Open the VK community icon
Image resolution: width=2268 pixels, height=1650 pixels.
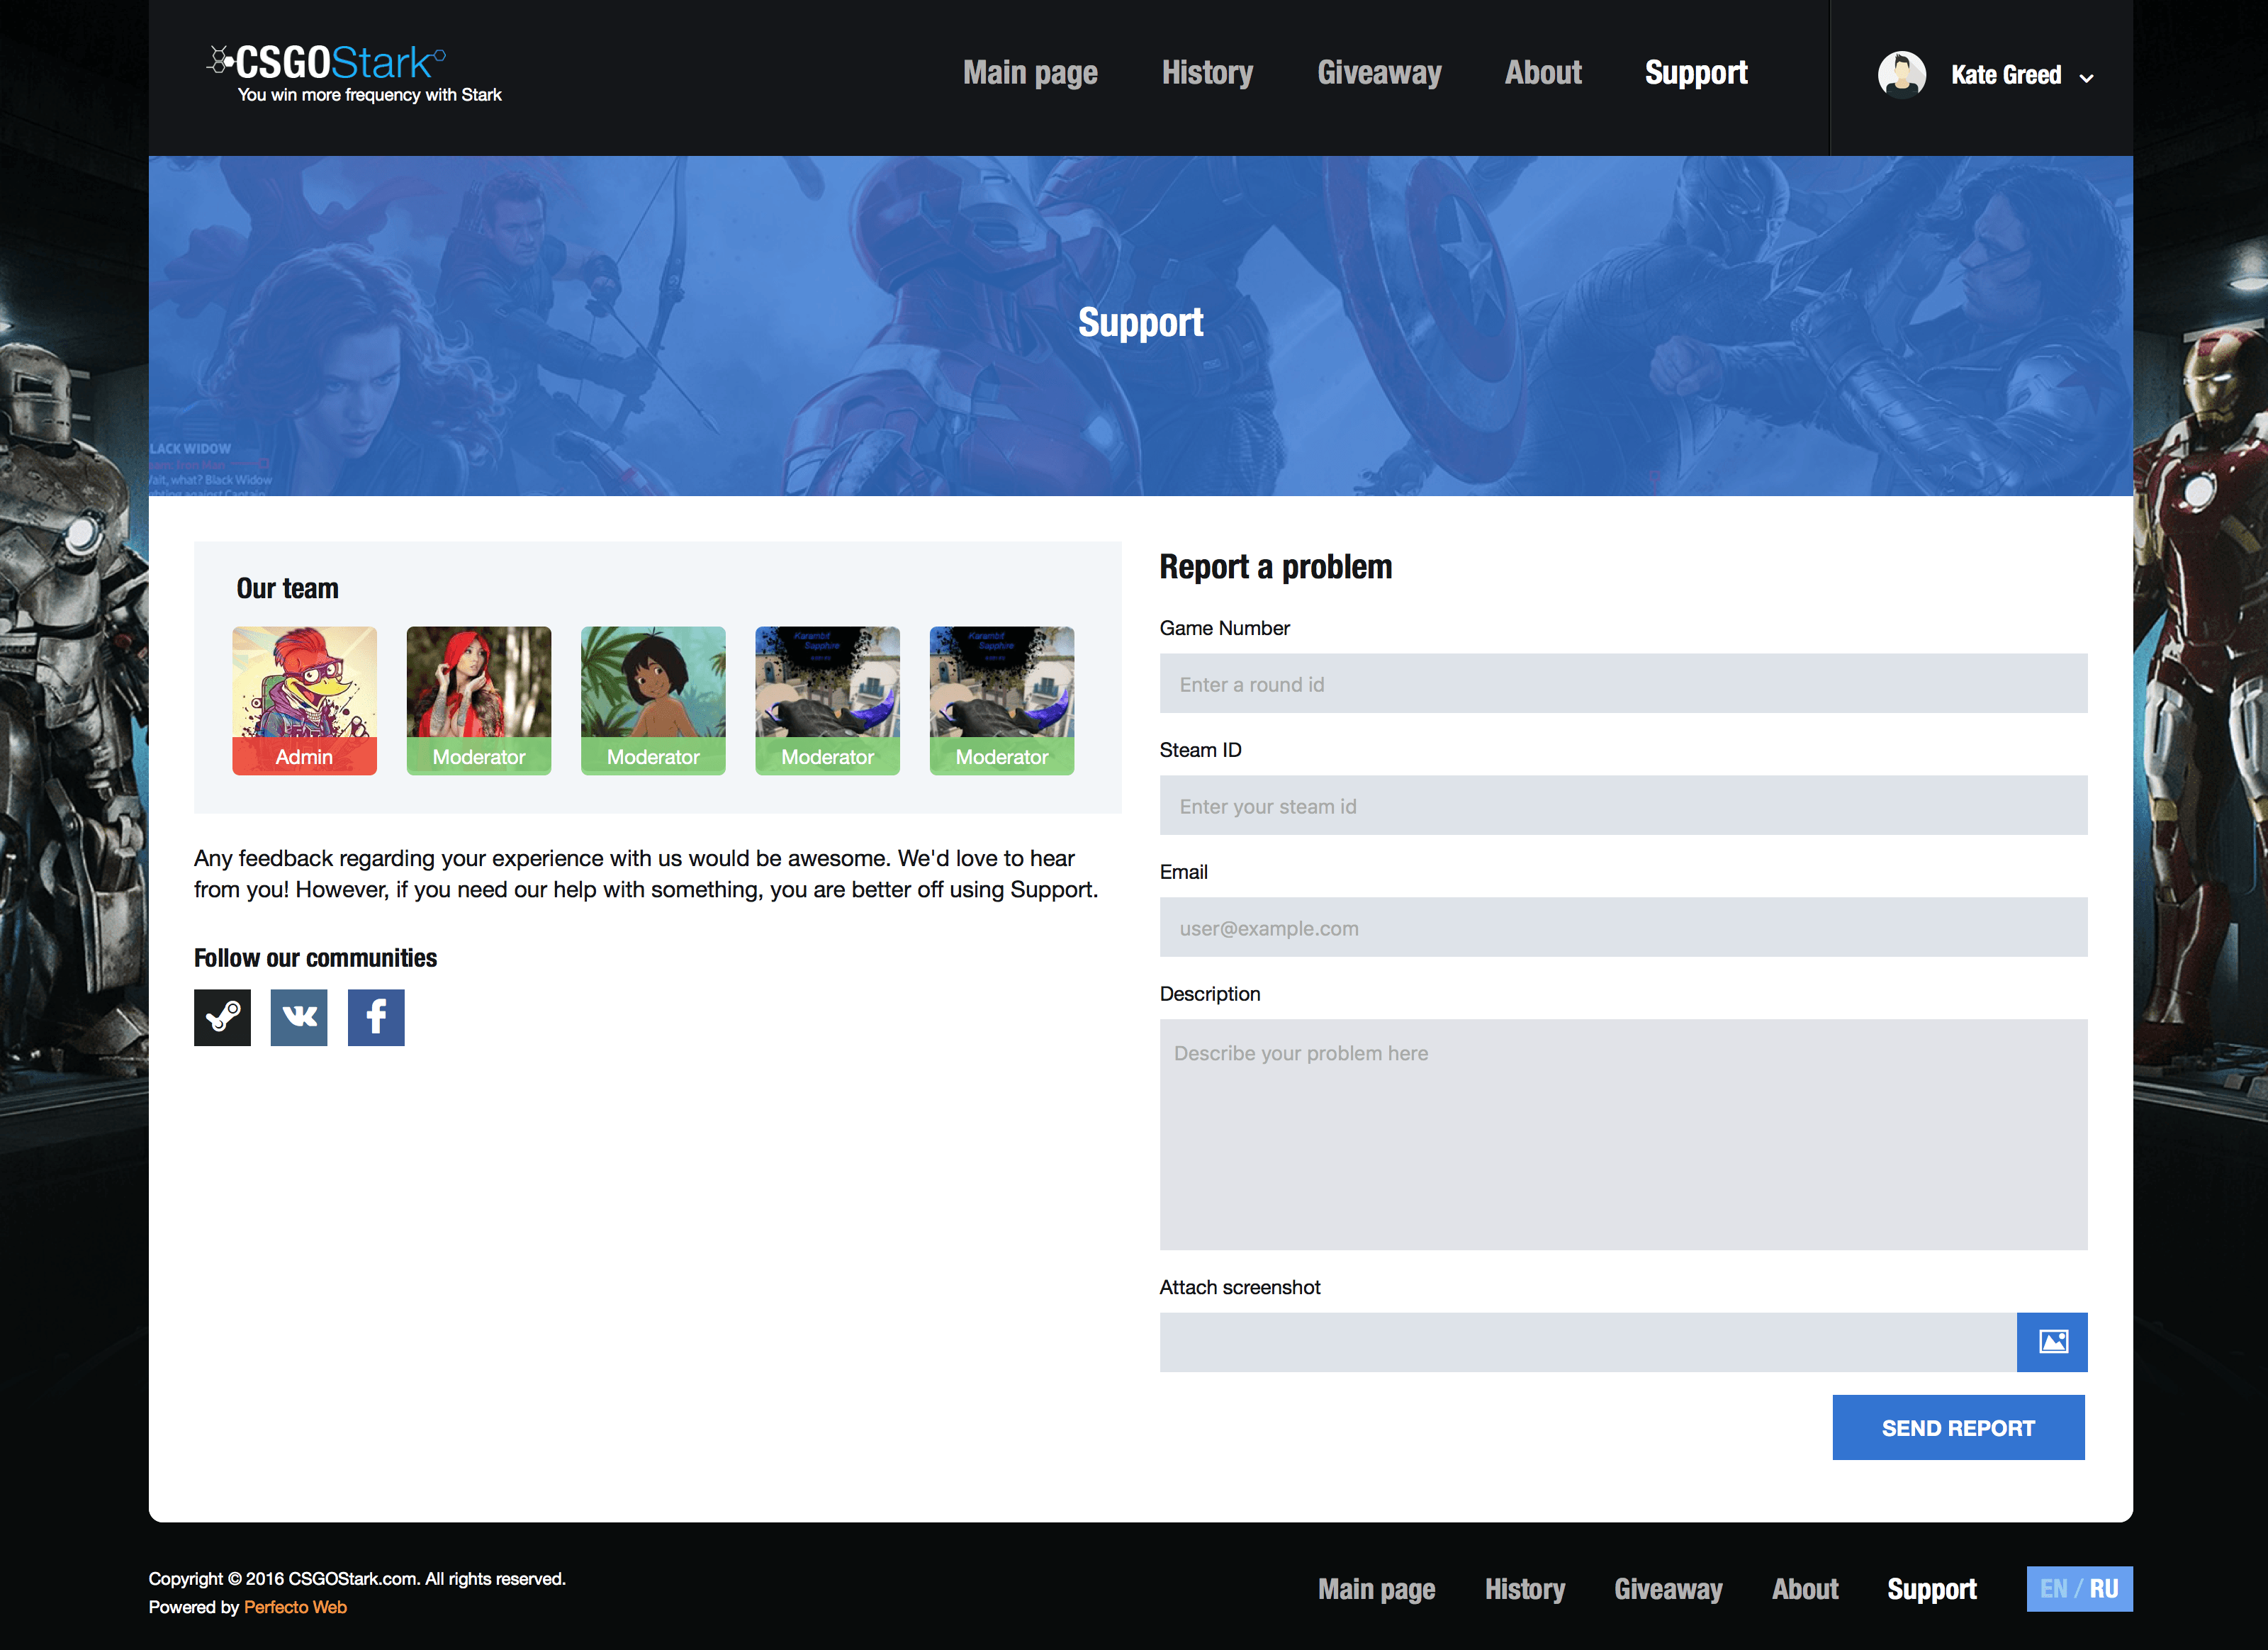pos(299,1017)
